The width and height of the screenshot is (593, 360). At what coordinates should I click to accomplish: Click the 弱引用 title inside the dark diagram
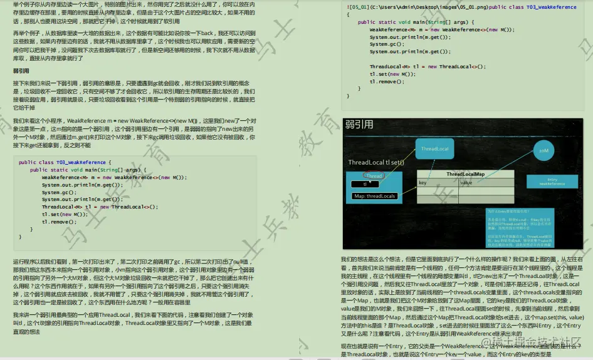(359, 125)
